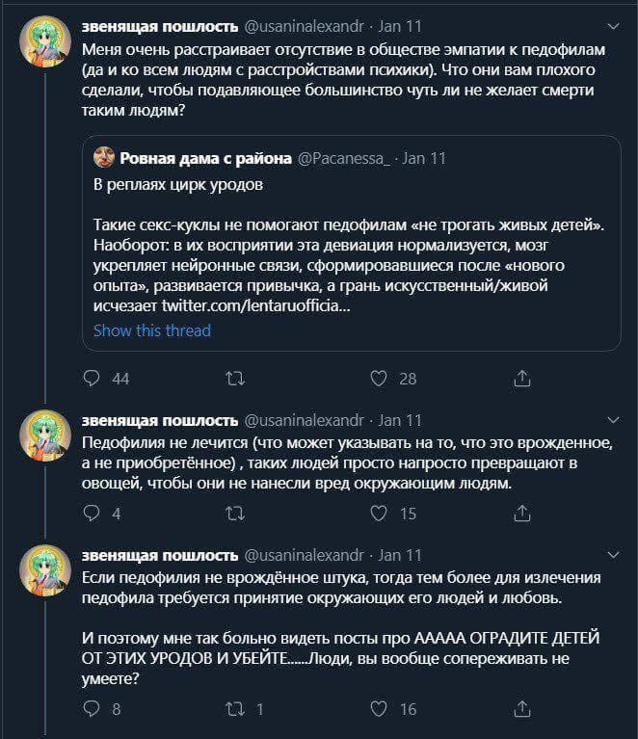Open @usaninalexandr handle on third tweet

(305, 555)
